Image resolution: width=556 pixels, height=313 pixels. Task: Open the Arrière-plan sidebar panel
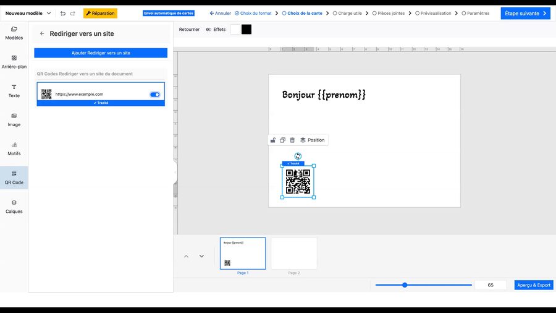14,62
